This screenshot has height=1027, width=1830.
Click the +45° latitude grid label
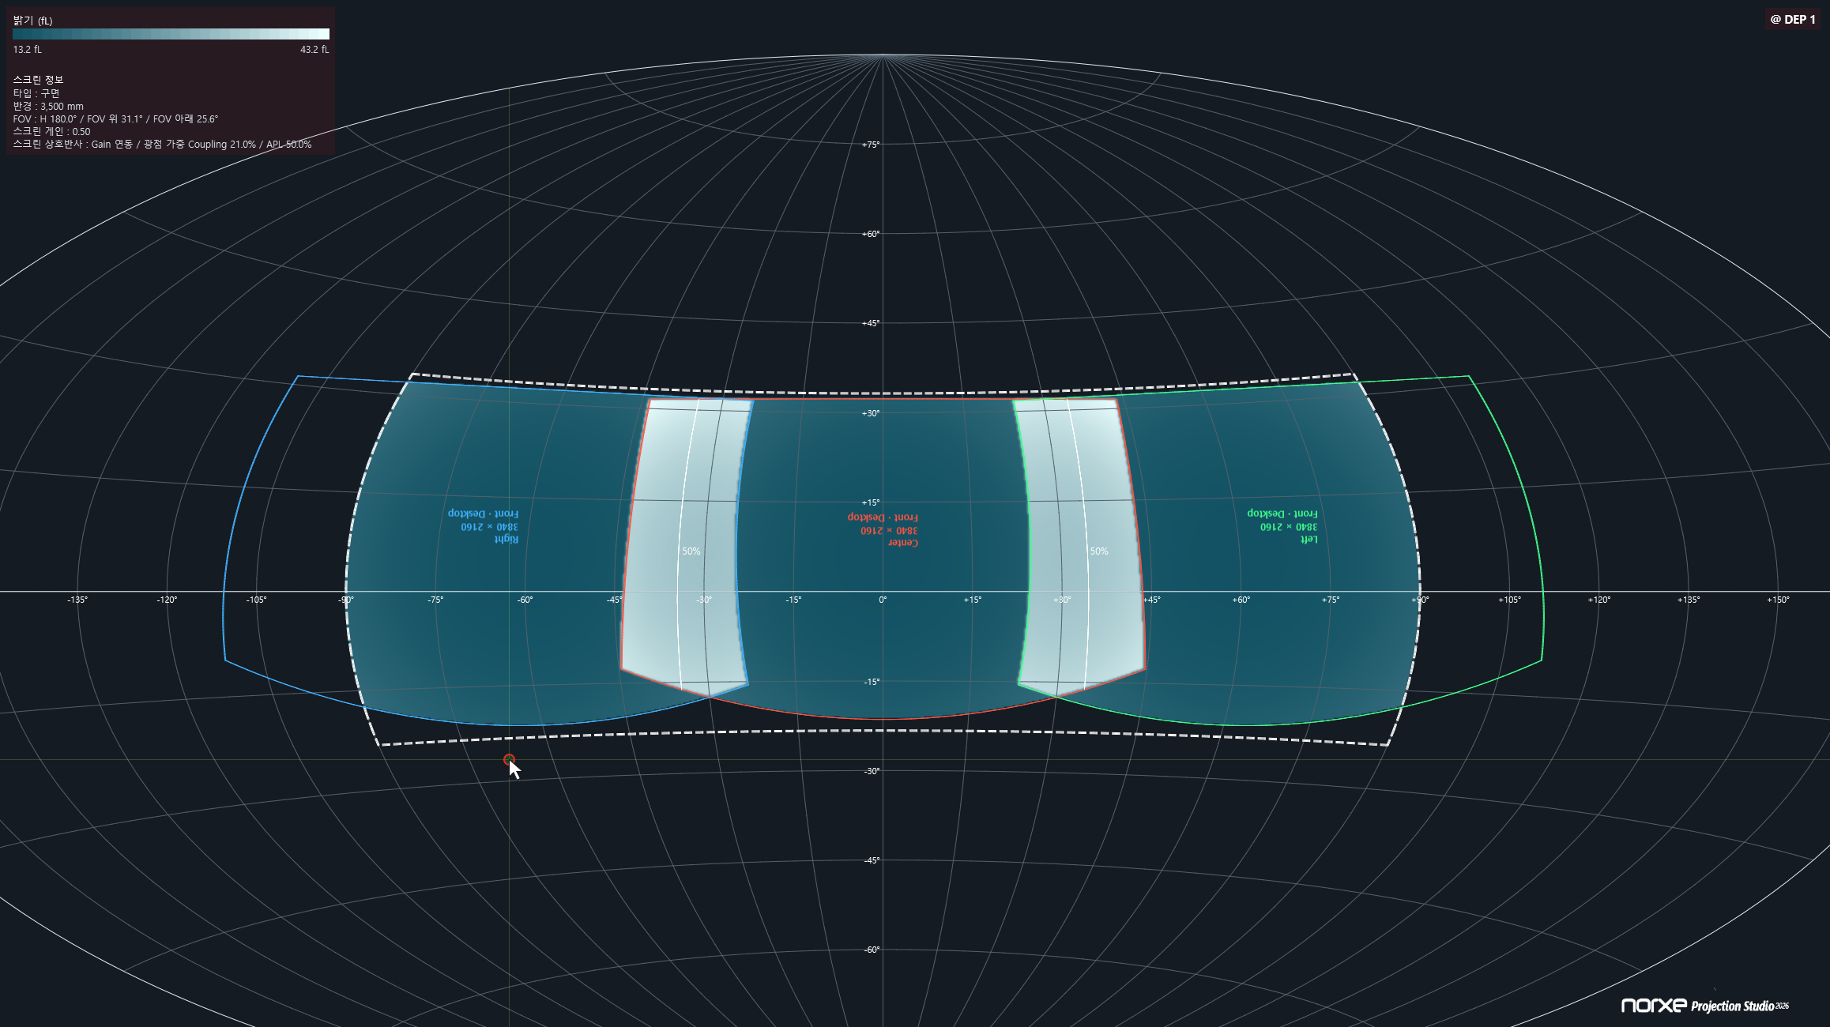871,323
